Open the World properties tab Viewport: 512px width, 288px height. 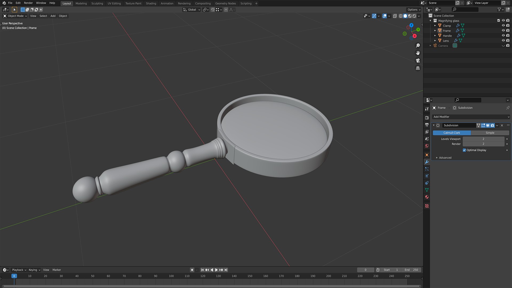[427, 146]
